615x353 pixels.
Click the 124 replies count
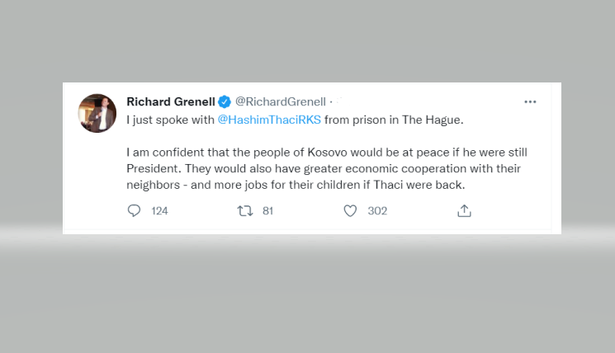(159, 211)
